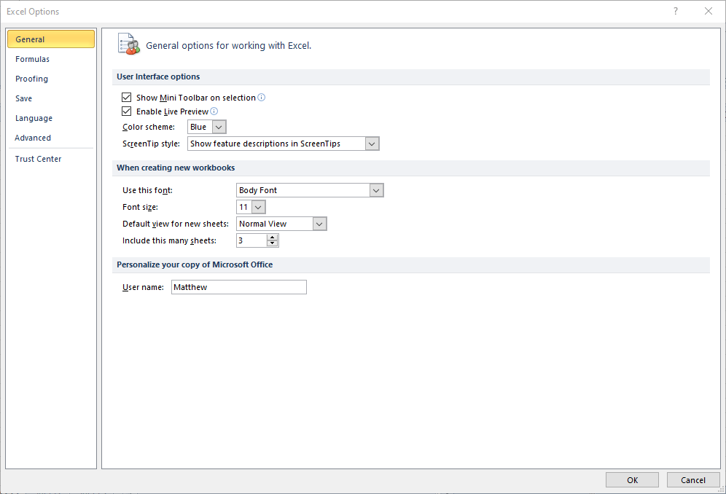Open the Color scheme dropdown
Viewport: 726px width, 494px height.
pos(219,127)
